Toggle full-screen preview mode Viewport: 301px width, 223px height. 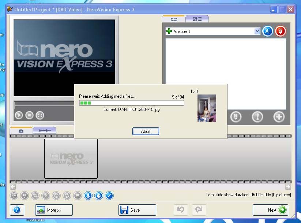[x=40, y=115]
